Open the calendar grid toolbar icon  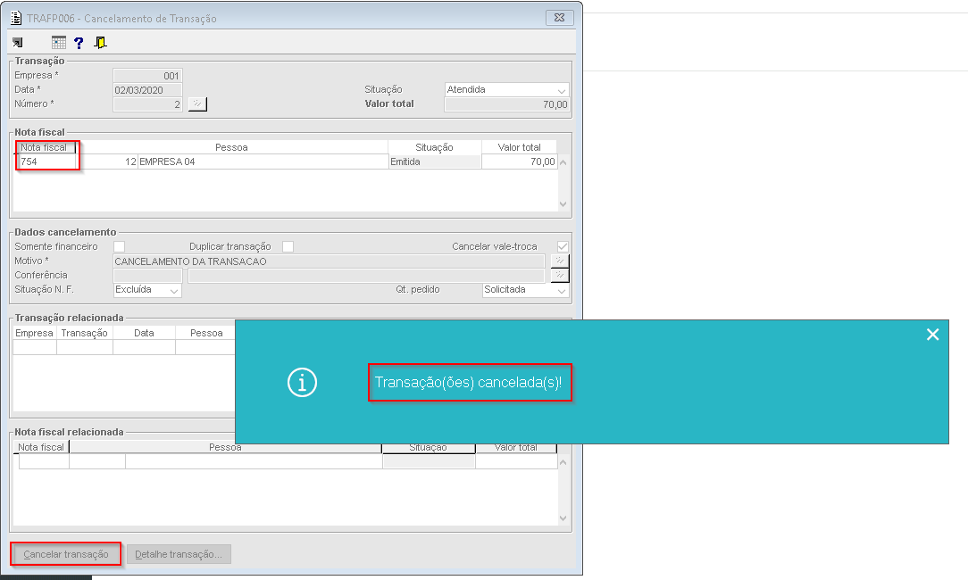59,43
